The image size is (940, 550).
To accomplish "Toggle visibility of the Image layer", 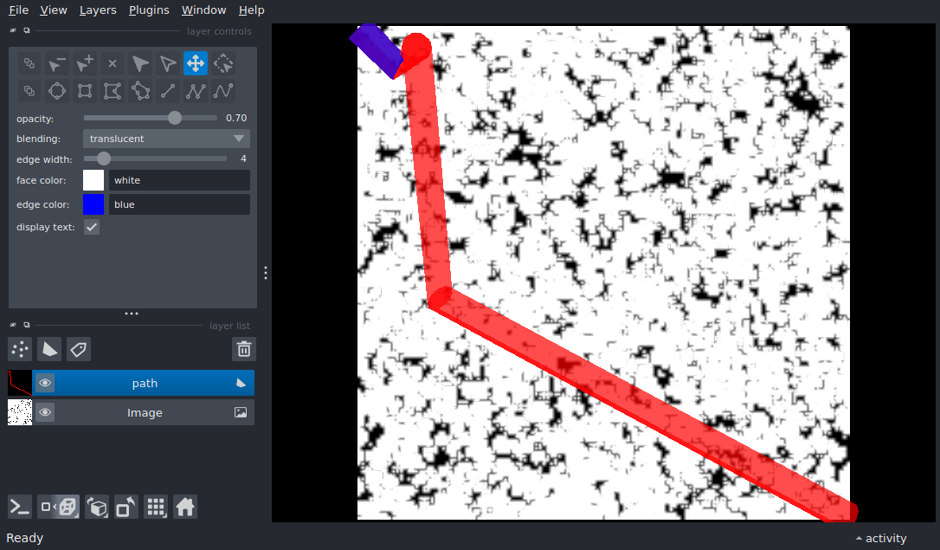I will point(45,413).
